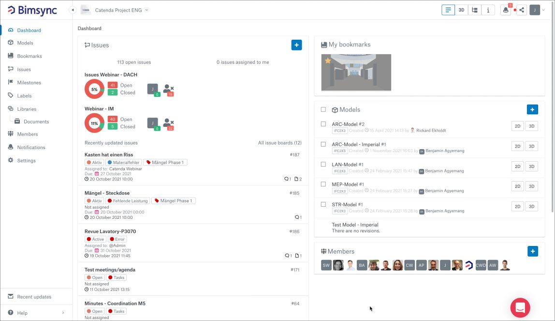Click the Libraries cube icon

coord(11,109)
